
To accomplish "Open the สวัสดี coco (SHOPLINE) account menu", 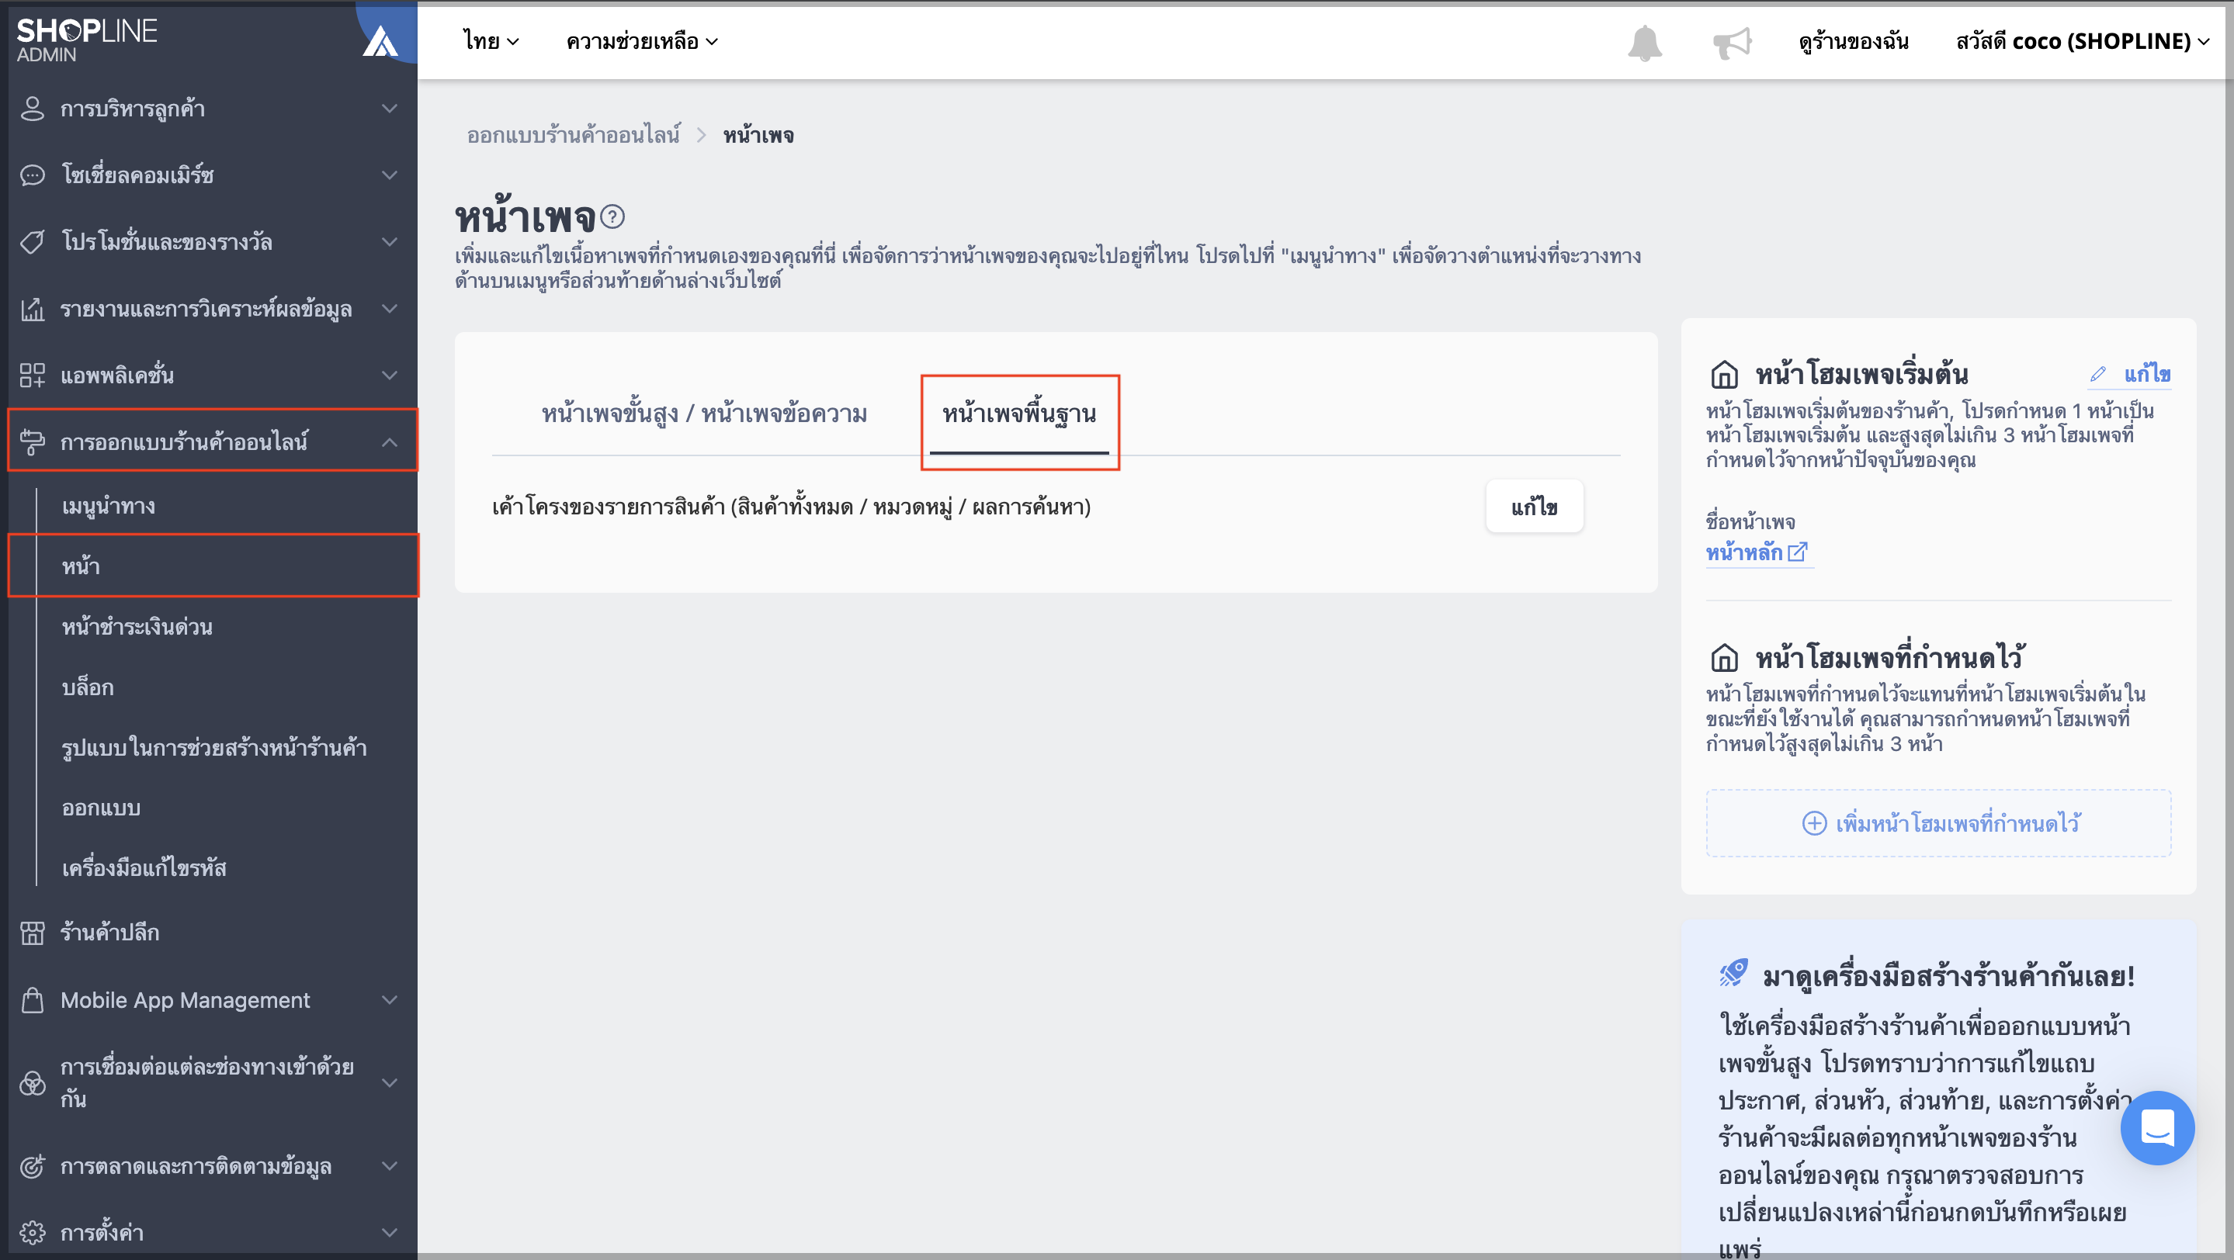I will click(2082, 42).
